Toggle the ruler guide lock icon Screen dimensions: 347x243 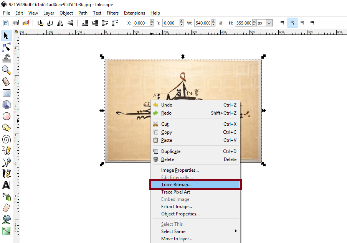tap(16, 32)
